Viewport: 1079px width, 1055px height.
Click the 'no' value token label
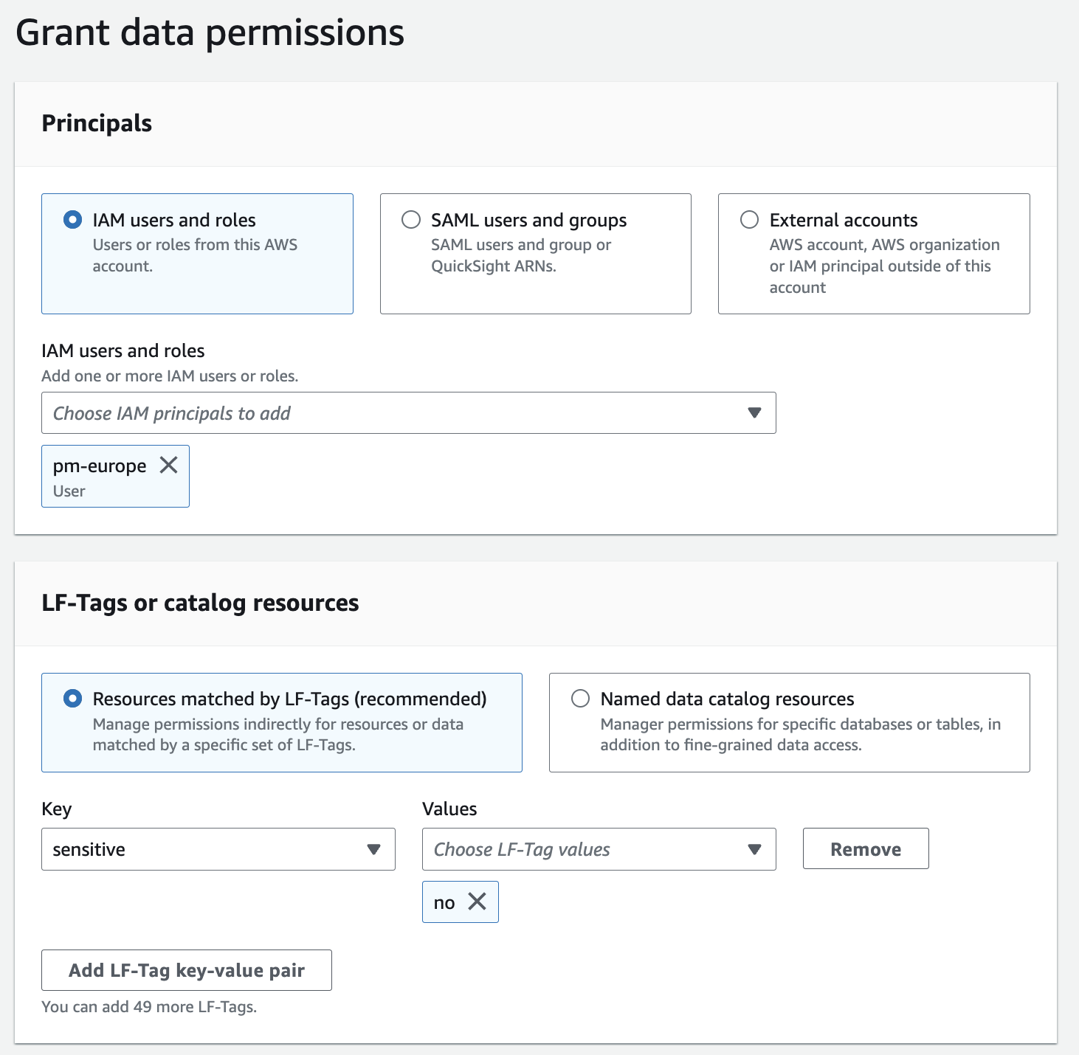click(444, 903)
